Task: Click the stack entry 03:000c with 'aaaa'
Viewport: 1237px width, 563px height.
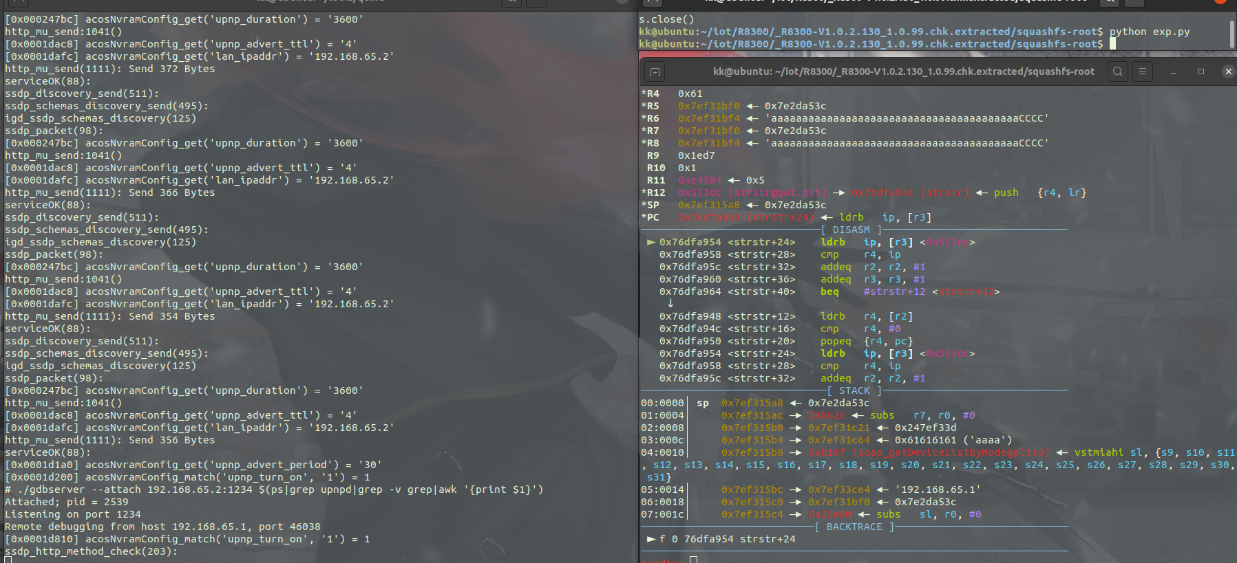Action: (x=827, y=440)
